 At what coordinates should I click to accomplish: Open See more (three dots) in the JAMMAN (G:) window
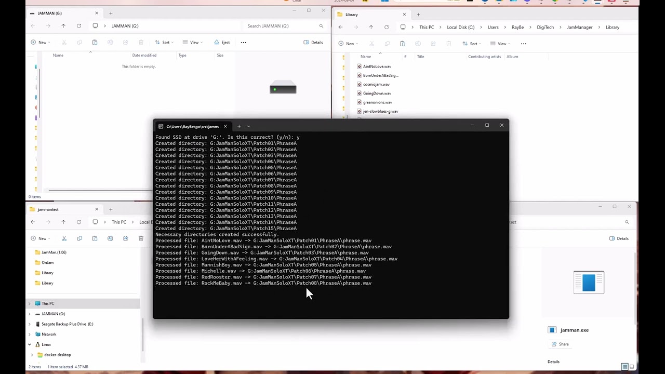click(243, 43)
